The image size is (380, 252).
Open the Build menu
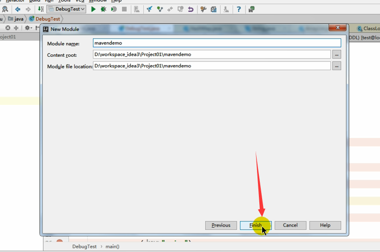35,1
